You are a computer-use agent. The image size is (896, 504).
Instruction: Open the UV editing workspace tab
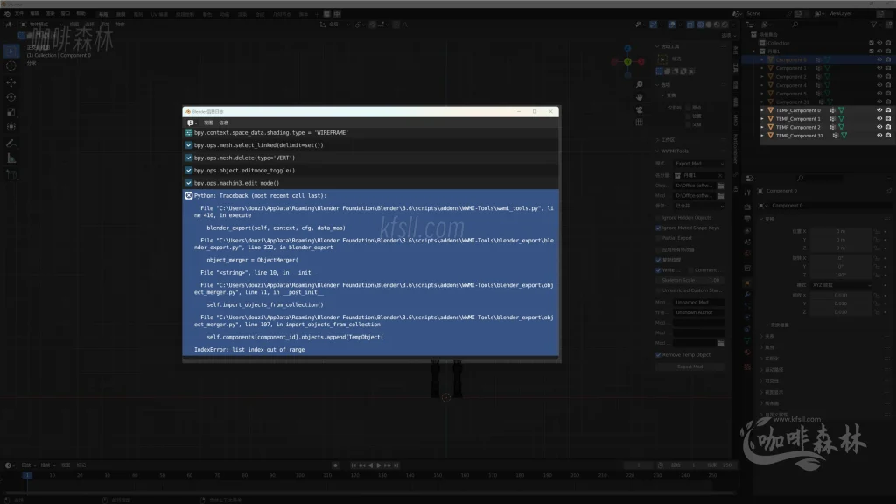(x=160, y=14)
